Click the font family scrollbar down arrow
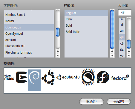This screenshot has width=135, height=109. 58,56
